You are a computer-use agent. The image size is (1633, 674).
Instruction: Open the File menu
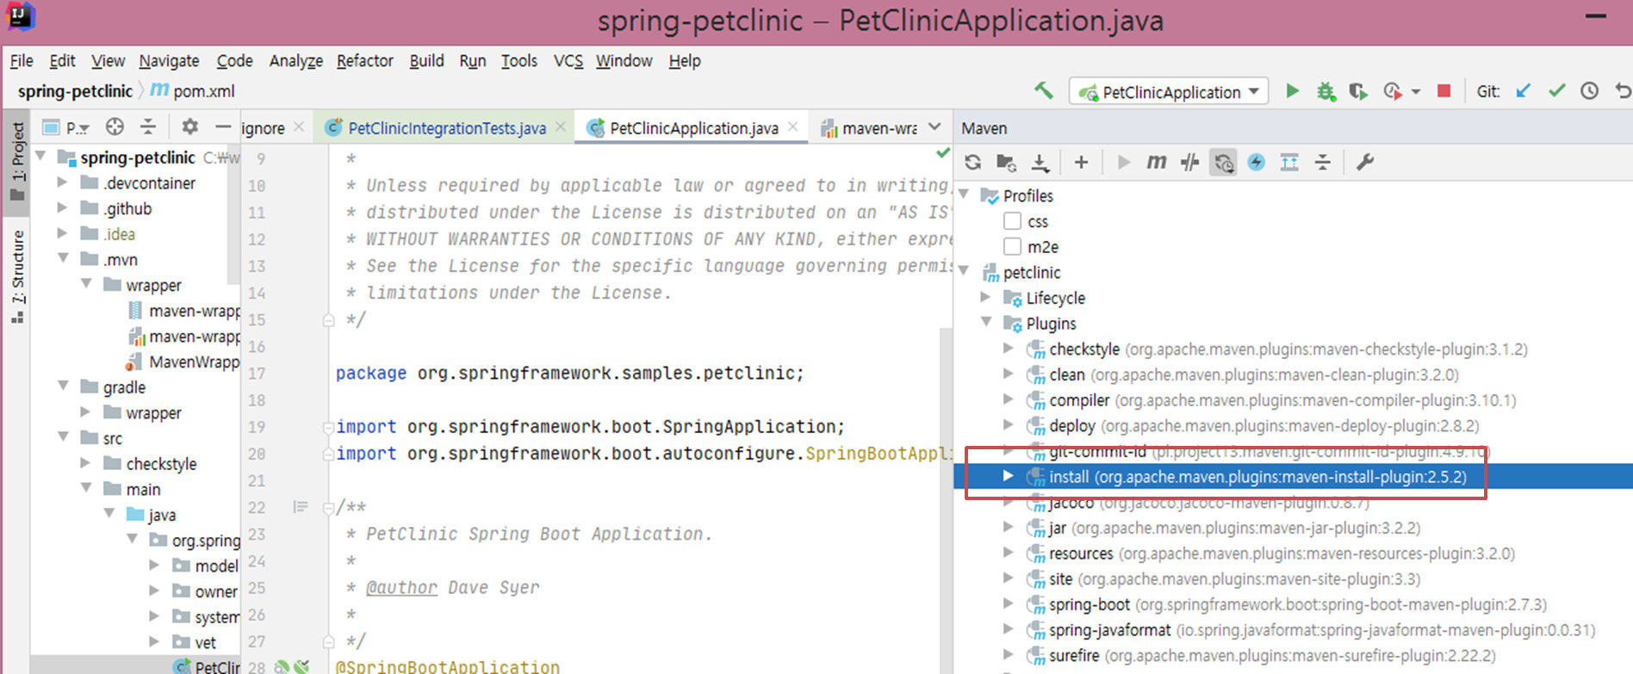[22, 61]
